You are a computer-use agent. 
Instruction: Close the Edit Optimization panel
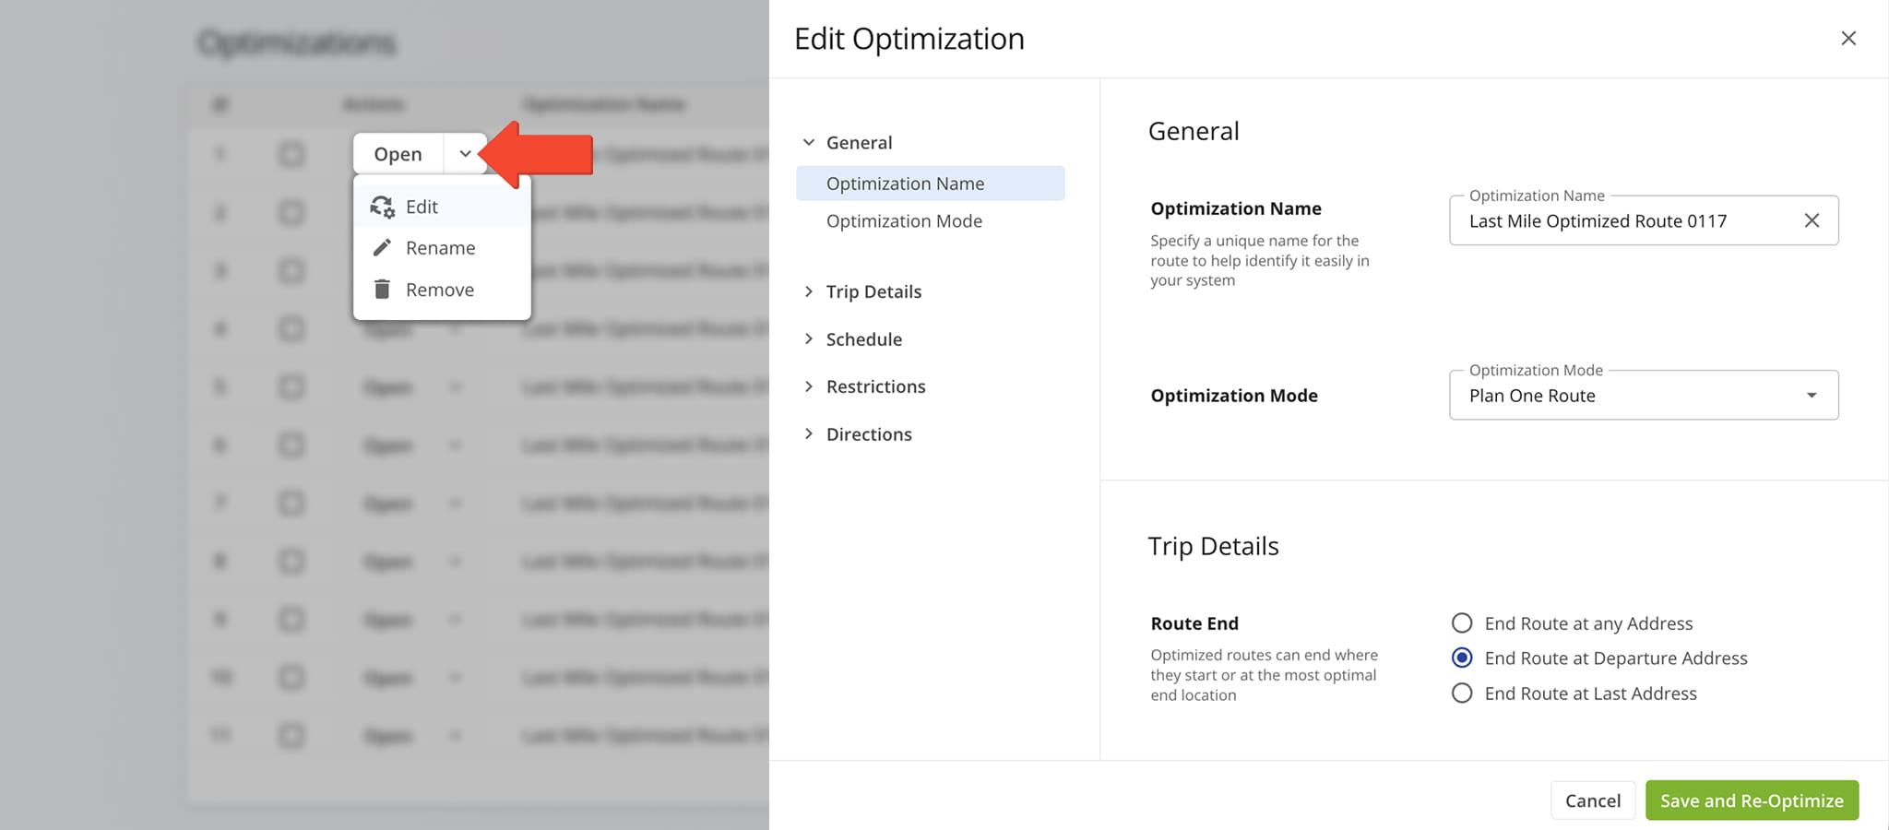click(1848, 39)
